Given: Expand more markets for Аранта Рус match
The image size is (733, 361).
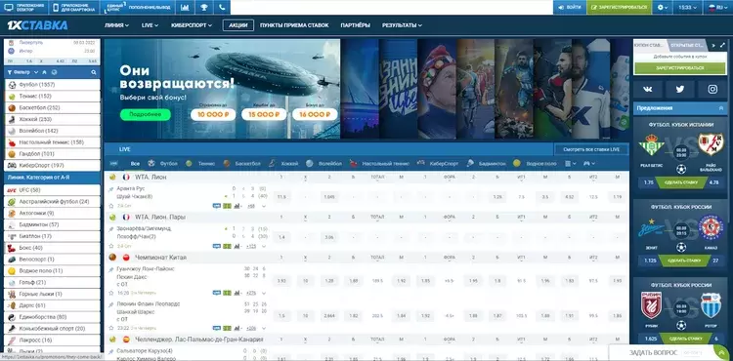Looking at the screenshot, I should 263,206.
